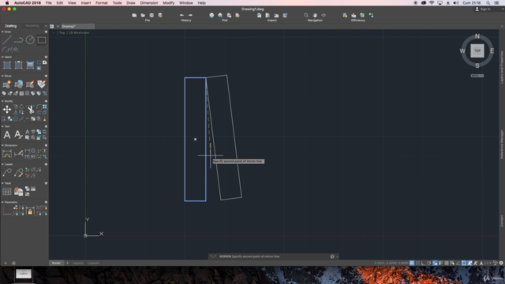Choose the Hatch tool in Hatch panel
The width and height of the screenshot is (505, 284).
(x=7, y=65)
